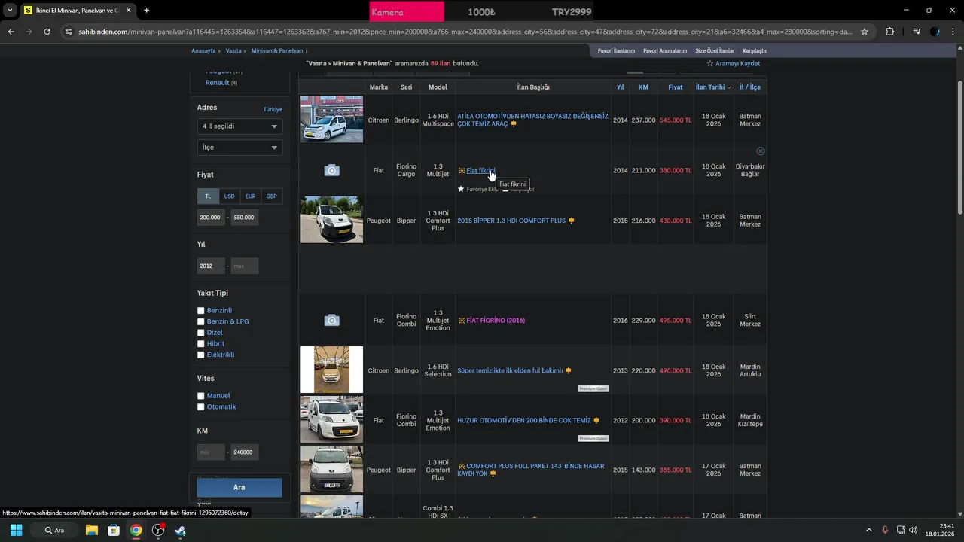The height and width of the screenshot is (542, 964).
Task: Open Favori İlanlarım menu
Action: tap(616, 50)
